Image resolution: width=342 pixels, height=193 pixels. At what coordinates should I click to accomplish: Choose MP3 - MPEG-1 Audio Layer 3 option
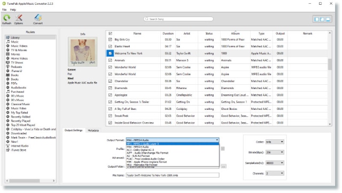(x=172, y=144)
